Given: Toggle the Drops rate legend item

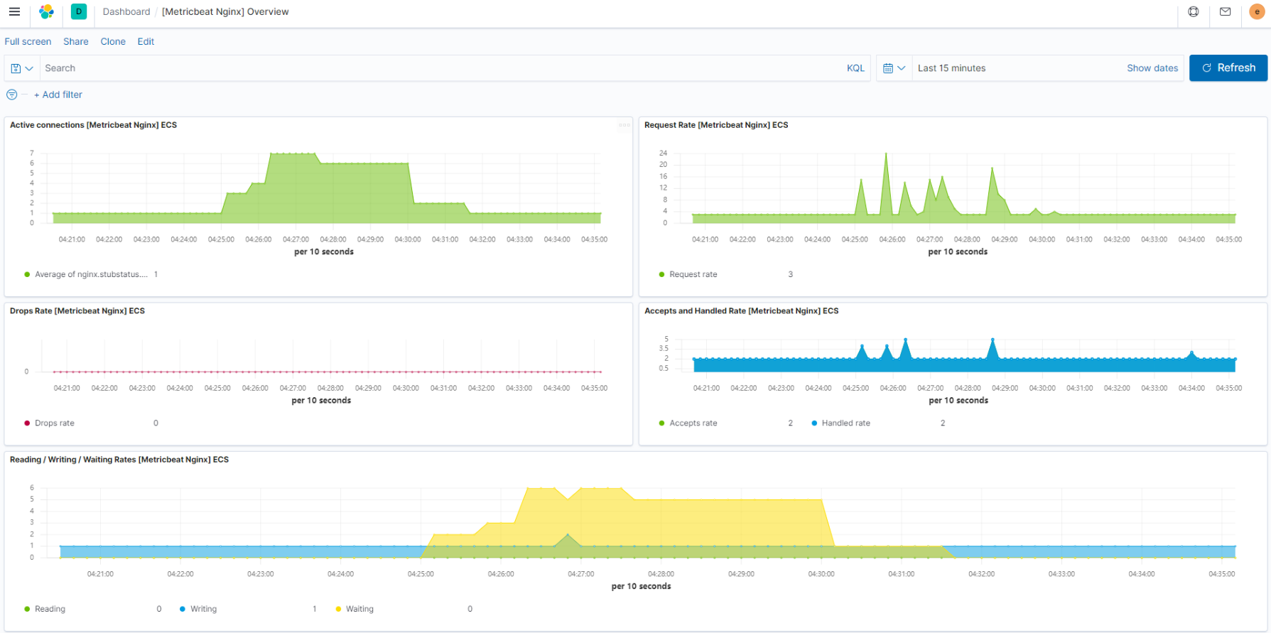Looking at the screenshot, I should [x=49, y=423].
